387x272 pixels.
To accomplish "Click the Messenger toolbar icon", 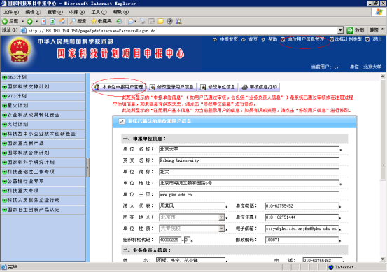I will coord(169,21).
